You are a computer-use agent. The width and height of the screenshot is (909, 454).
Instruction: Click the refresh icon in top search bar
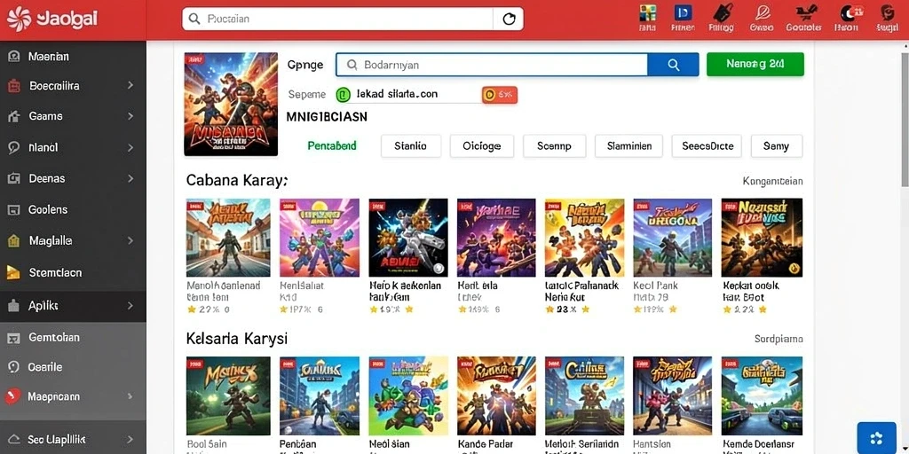coord(509,20)
